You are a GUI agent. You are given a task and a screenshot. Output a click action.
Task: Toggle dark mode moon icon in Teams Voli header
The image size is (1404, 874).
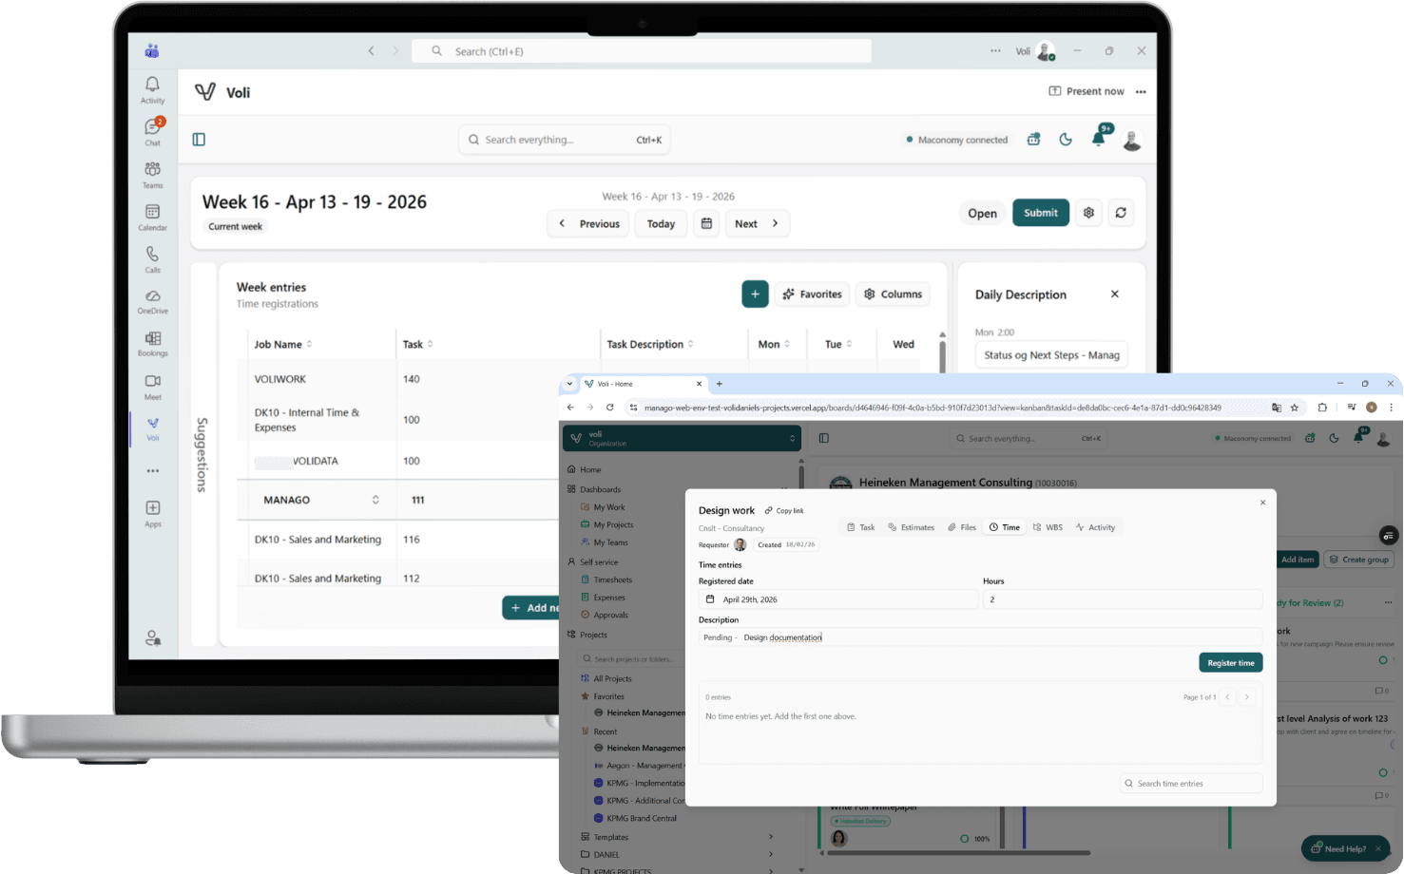pos(1066,140)
